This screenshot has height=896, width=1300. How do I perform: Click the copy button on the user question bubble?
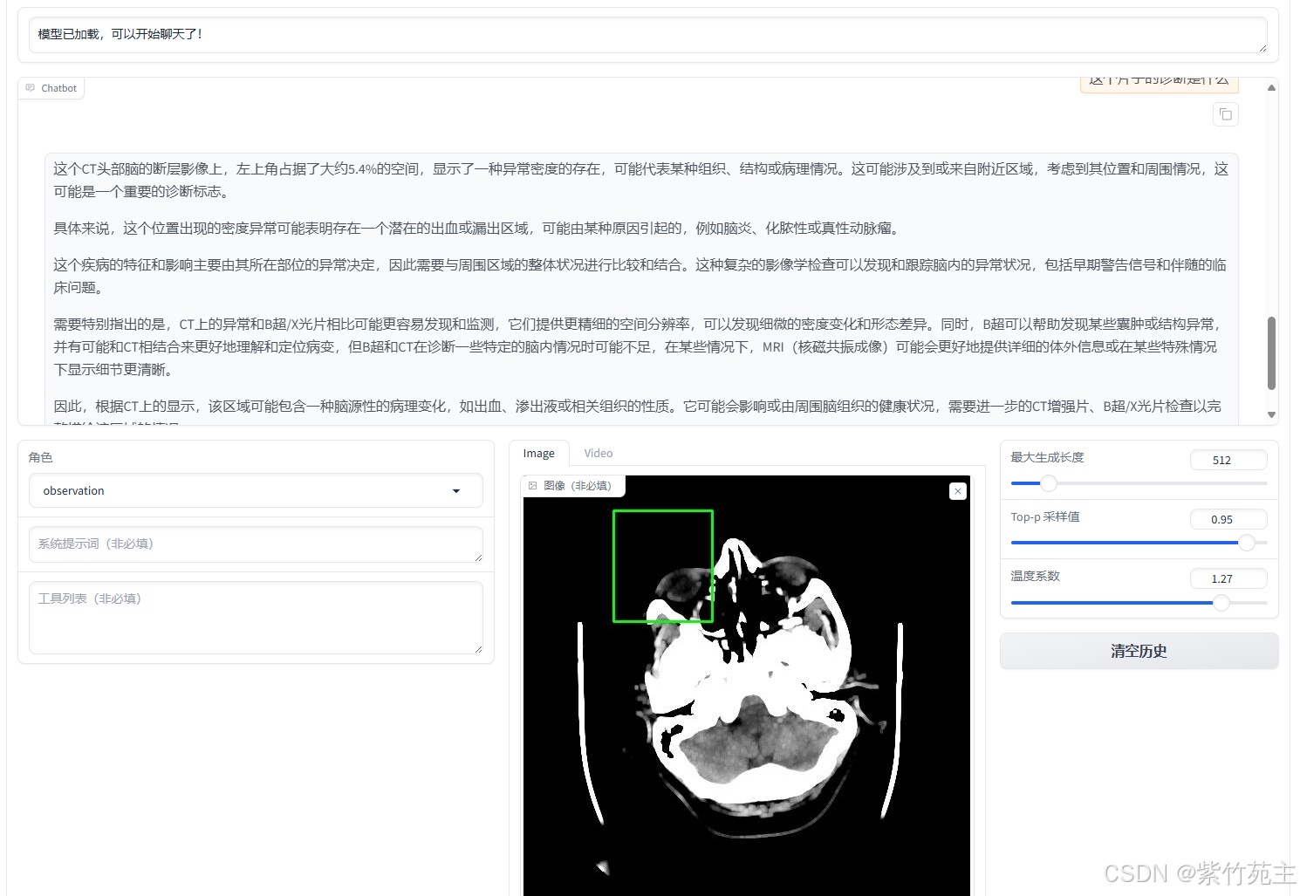click(1225, 114)
